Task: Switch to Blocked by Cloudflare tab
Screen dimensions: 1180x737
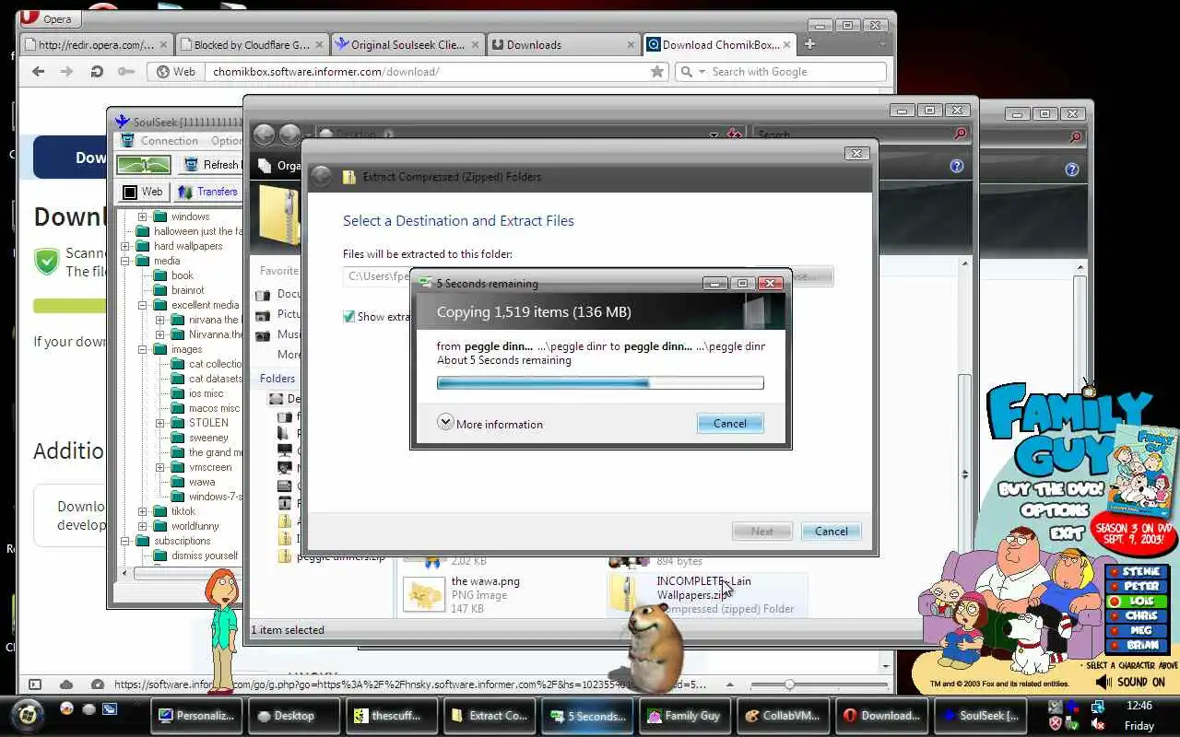Action: (252, 44)
